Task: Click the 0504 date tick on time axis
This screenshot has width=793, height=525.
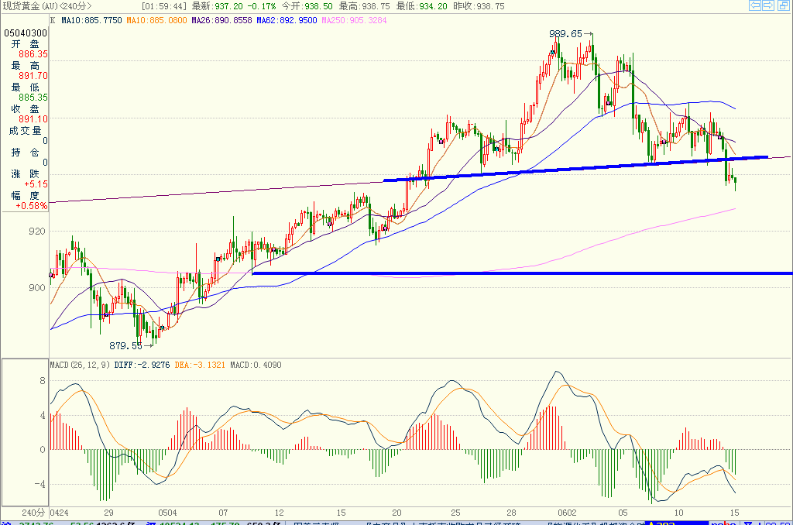Action: (167, 513)
